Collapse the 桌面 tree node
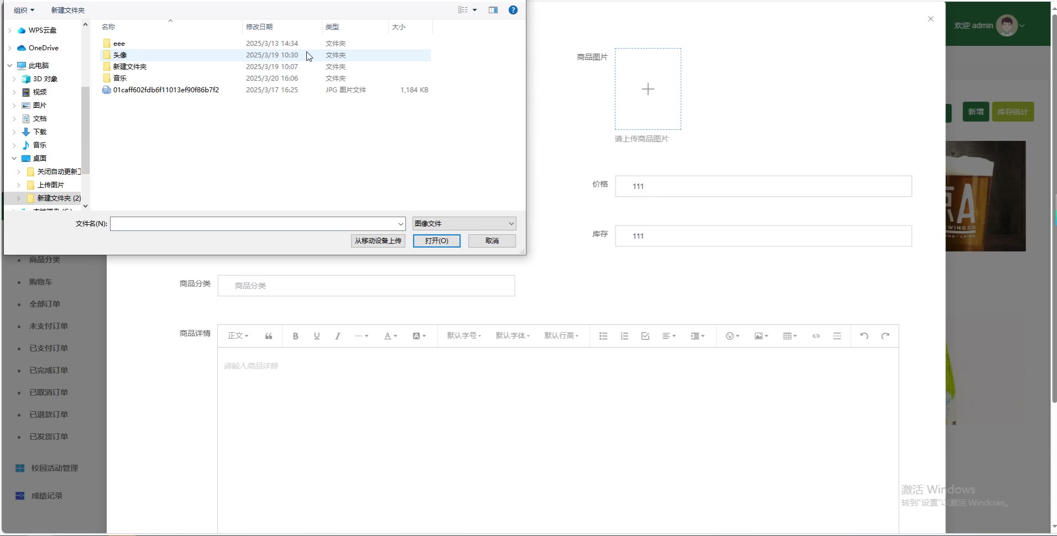The width and height of the screenshot is (1057, 536). (x=14, y=158)
